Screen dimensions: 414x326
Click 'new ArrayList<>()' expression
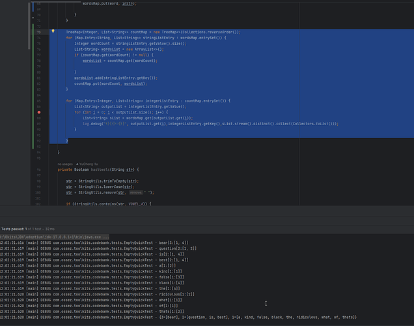click(143, 50)
